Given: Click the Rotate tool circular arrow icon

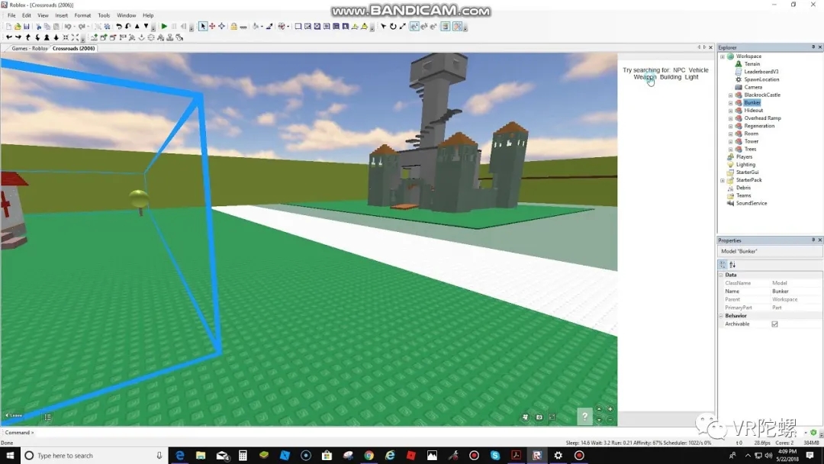Looking at the screenshot, I should point(393,26).
